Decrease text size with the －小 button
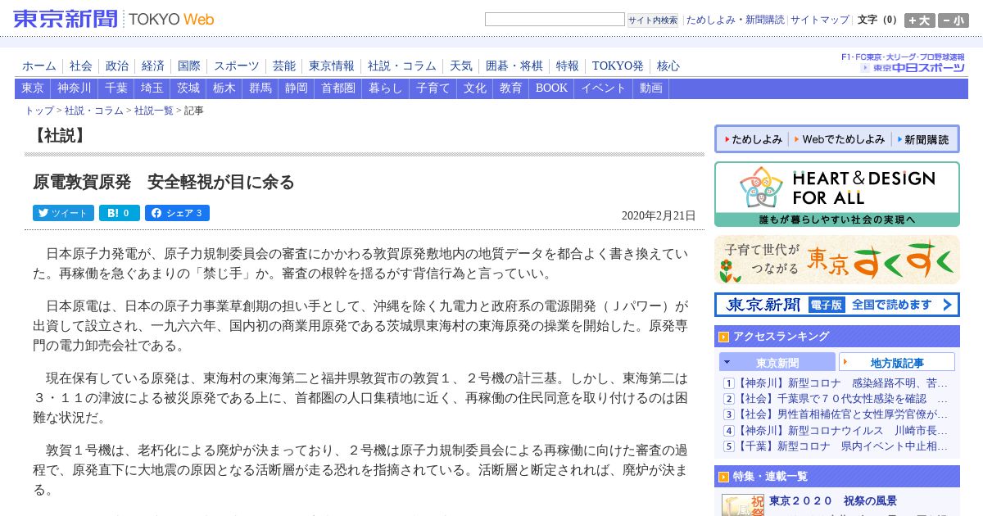This screenshot has height=516, width=983. tap(954, 20)
